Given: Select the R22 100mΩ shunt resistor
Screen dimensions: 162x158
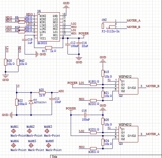Looking at the screenshot, I should coord(17,102).
